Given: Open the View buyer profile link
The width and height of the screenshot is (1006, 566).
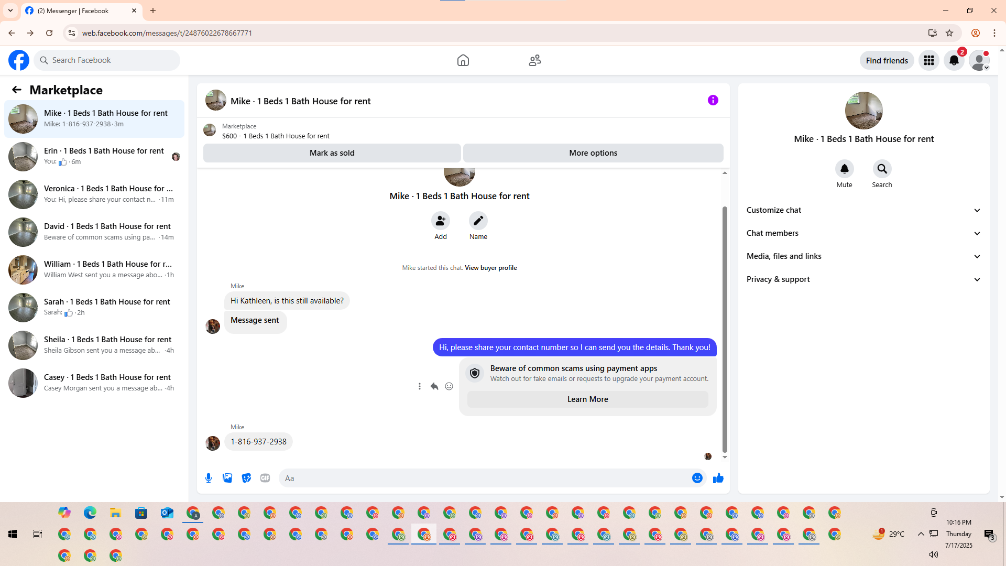Looking at the screenshot, I should (x=490, y=268).
